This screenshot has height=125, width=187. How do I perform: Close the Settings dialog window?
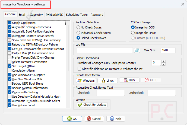pyautogui.click(x=182, y=4)
